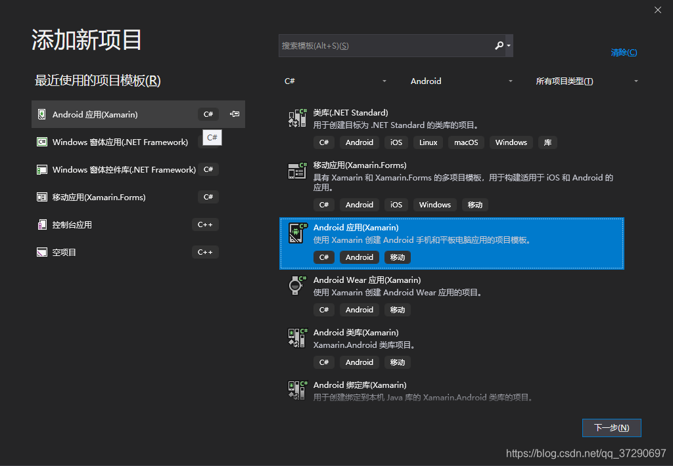This screenshot has width=673, height=466.
Task: Select 类库(.NET Standard) template
Action: coord(452,128)
